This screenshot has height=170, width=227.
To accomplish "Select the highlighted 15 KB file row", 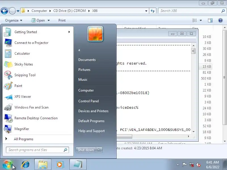I will (206, 67).
